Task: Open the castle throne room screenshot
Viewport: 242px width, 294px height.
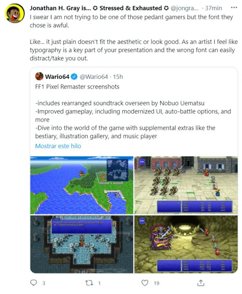Action: click(82, 244)
